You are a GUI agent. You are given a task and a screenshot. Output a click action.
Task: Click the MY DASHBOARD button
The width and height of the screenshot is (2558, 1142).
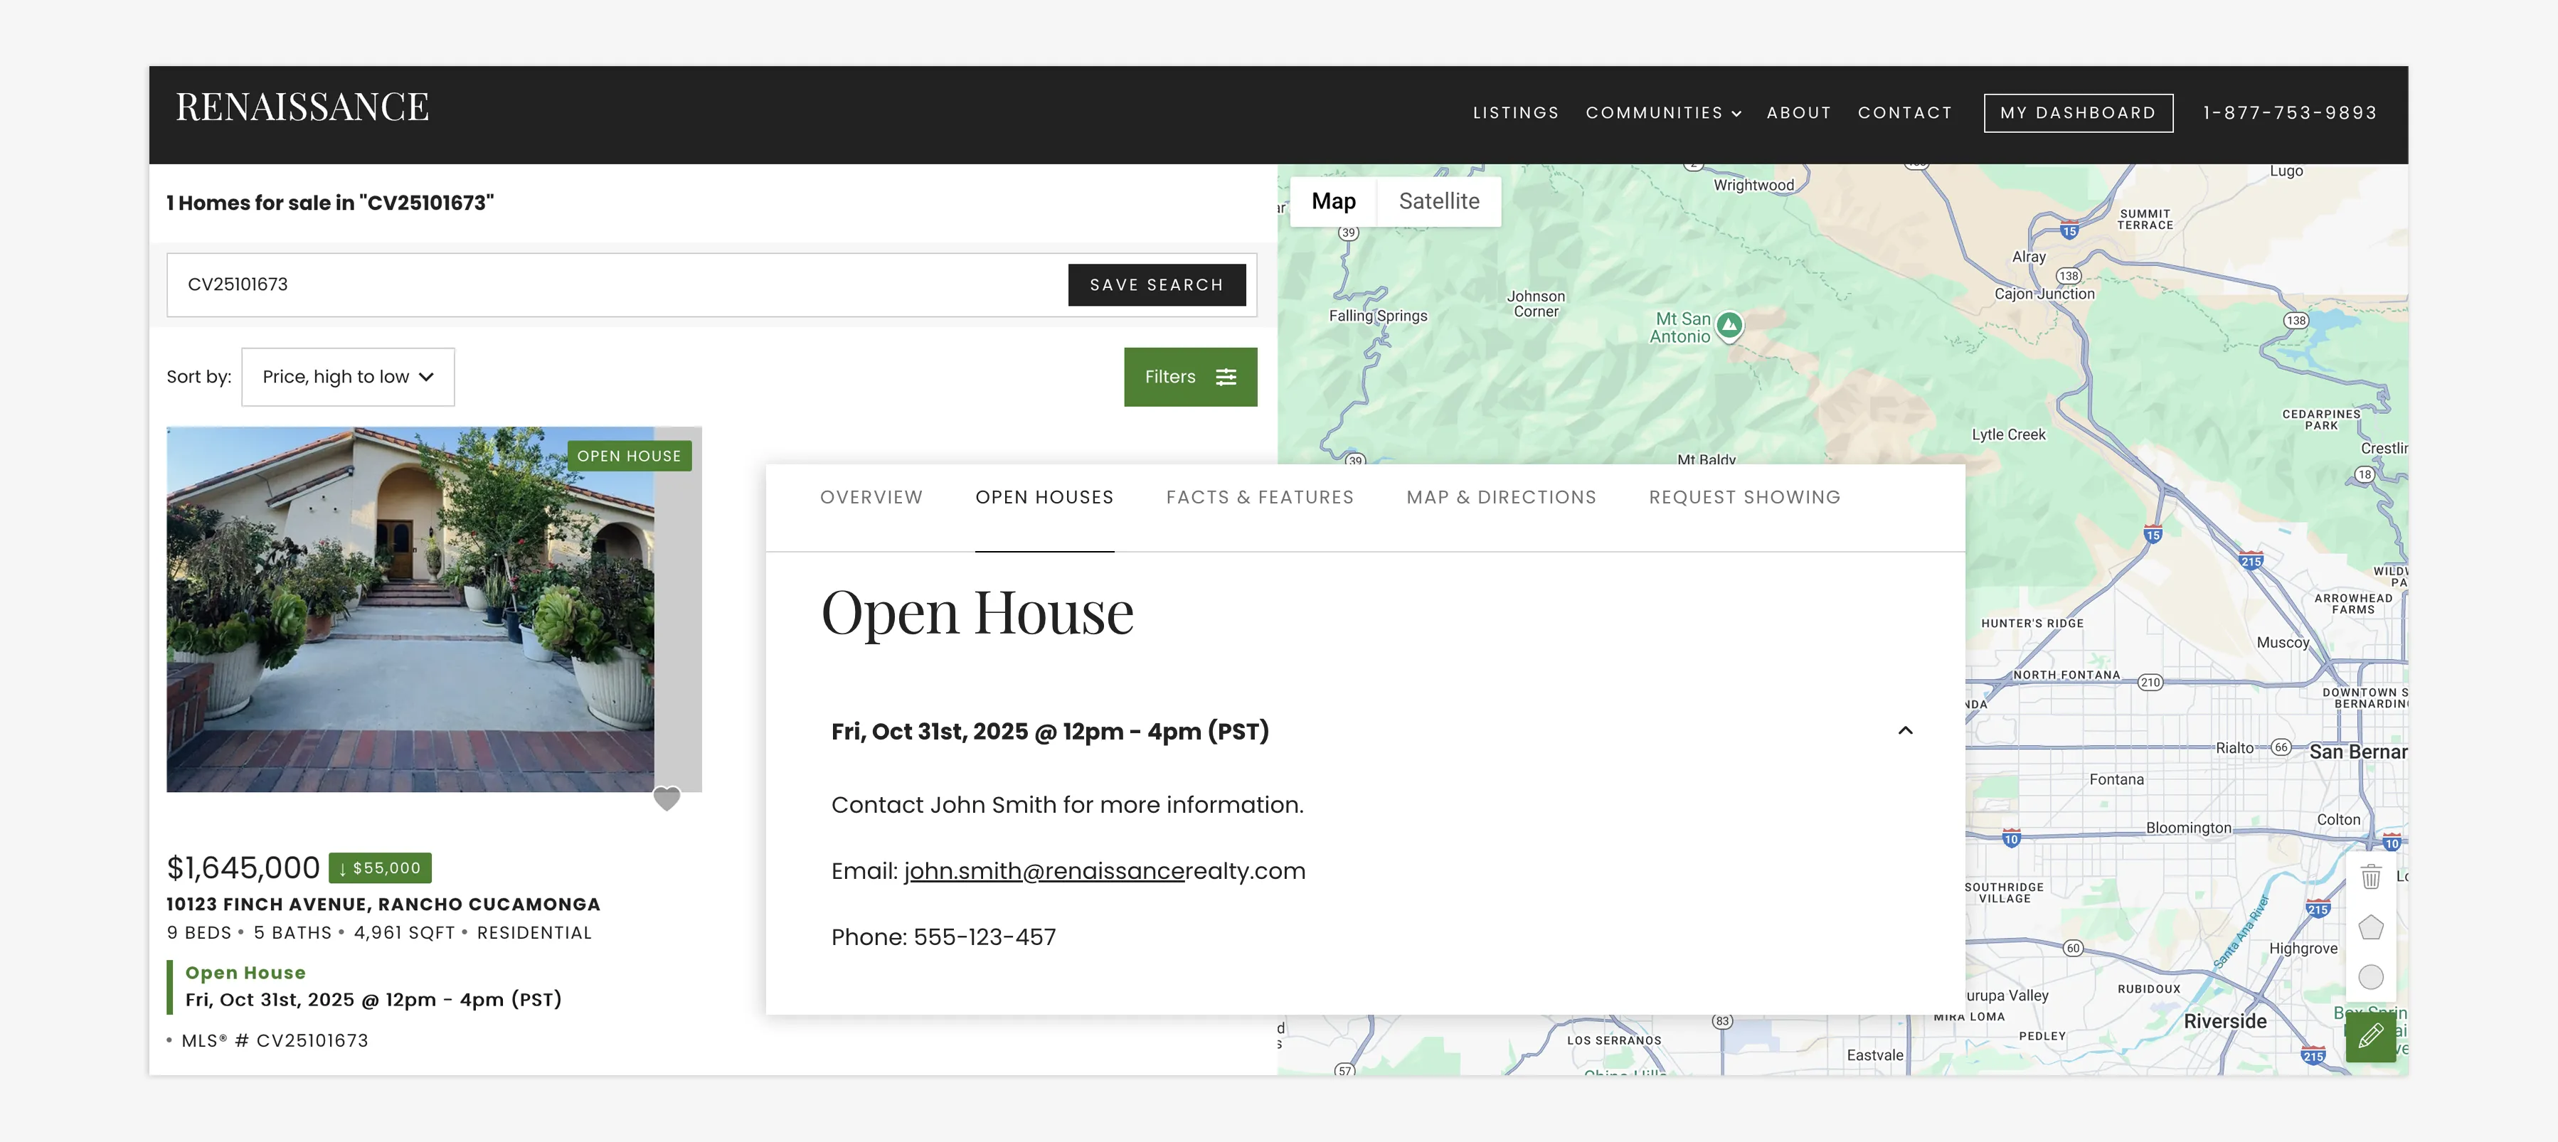(x=2077, y=112)
